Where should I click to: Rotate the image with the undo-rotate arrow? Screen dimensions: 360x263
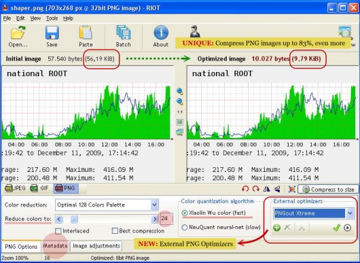pos(245,189)
